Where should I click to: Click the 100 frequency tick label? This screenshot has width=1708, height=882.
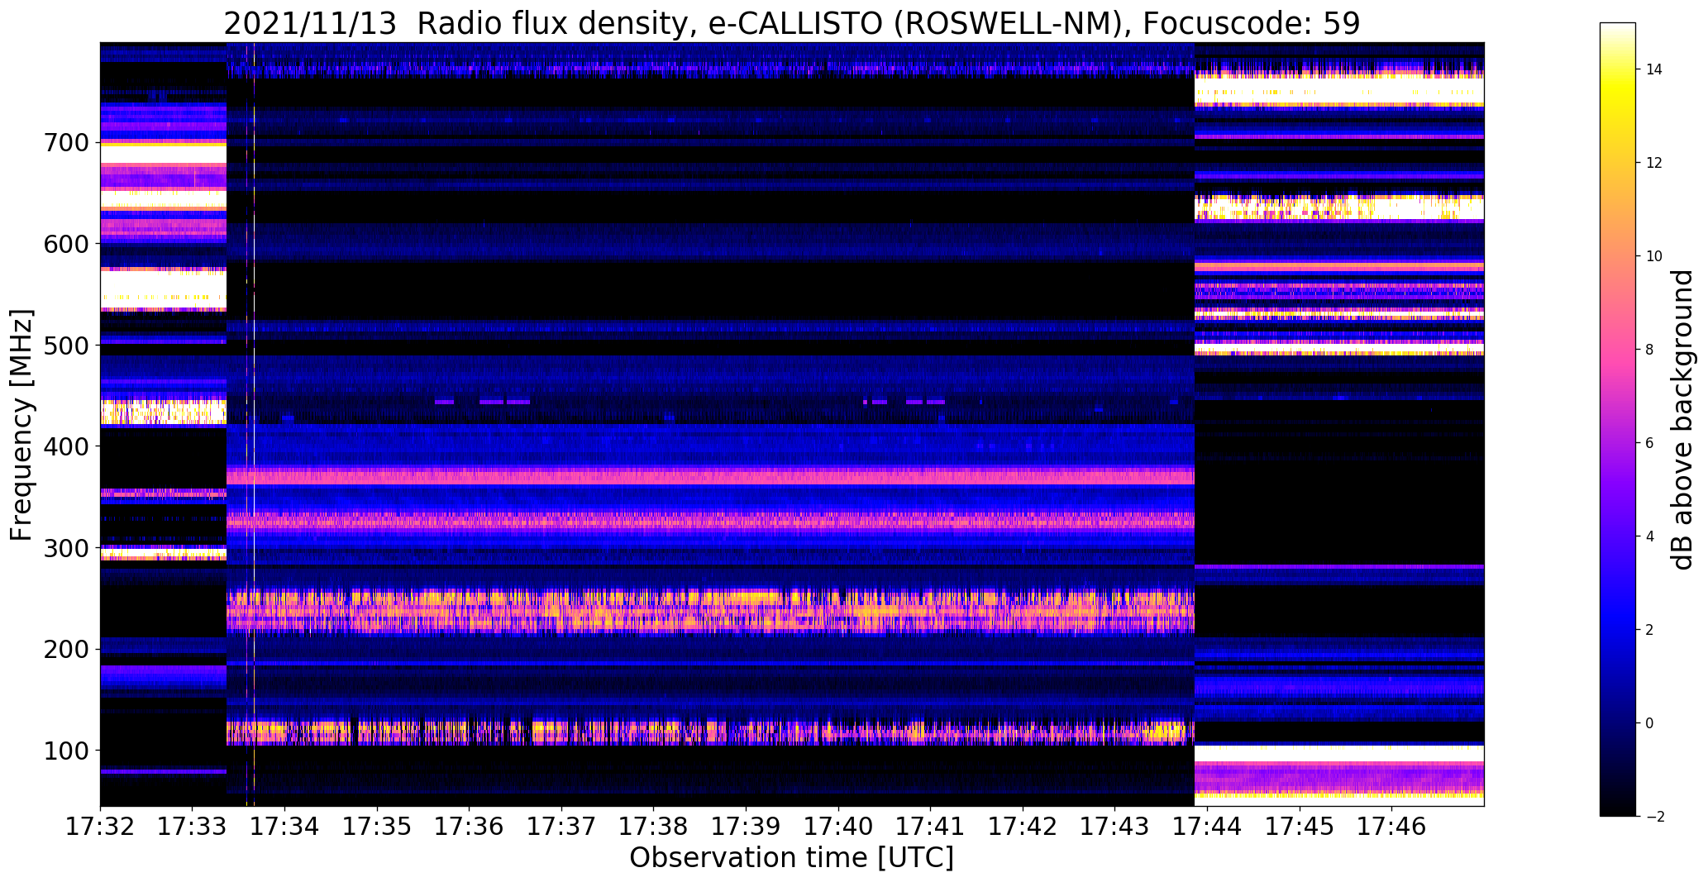[x=65, y=751]
